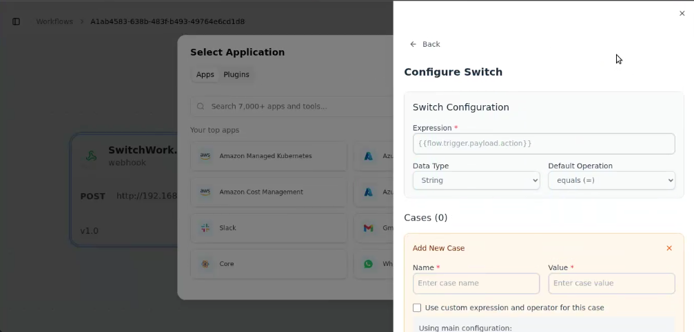Screen dimensions: 694x332
Task: Open the Default Operation dropdown
Action: tap(611, 181)
